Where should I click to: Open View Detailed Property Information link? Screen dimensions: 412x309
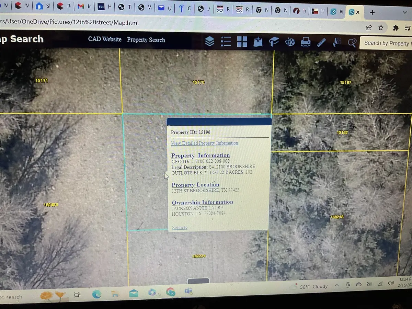[x=205, y=143]
